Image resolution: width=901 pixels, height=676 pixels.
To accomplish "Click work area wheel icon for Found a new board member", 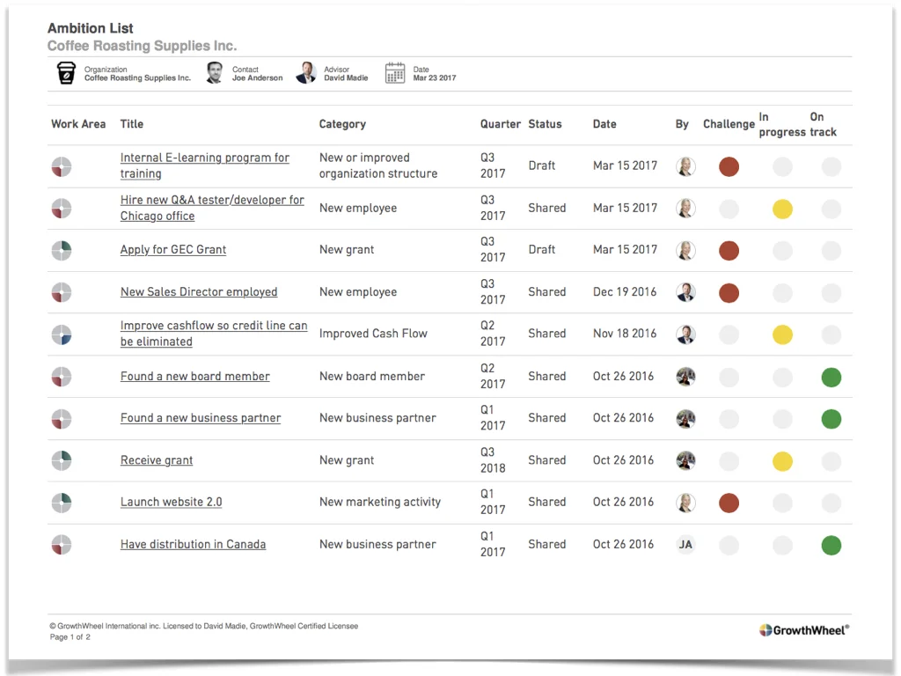I will pyautogui.click(x=62, y=377).
